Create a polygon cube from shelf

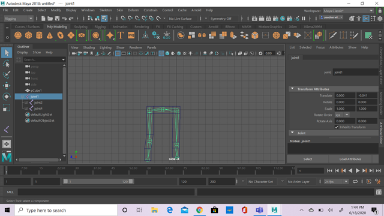coord(28,35)
